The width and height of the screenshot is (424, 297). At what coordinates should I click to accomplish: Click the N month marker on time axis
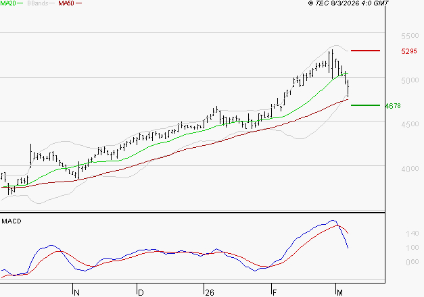(77, 293)
